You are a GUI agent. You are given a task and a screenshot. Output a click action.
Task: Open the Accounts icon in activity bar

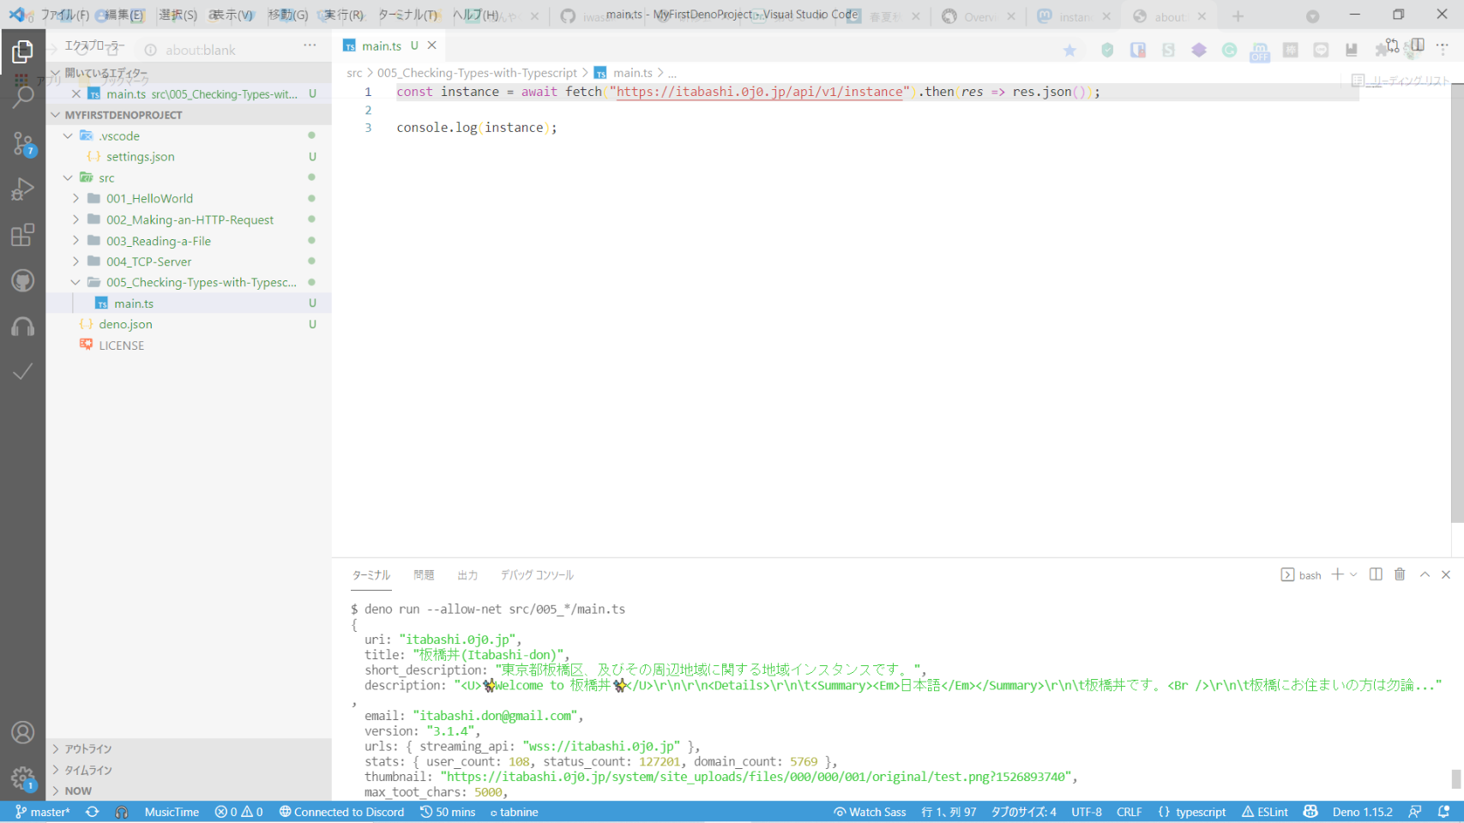pyautogui.click(x=23, y=732)
